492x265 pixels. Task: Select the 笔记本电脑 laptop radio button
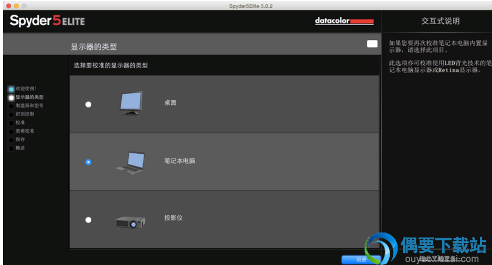click(88, 162)
